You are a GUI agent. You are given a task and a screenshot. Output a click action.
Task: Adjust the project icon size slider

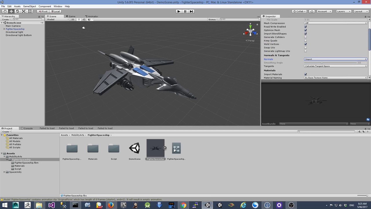click(363, 196)
